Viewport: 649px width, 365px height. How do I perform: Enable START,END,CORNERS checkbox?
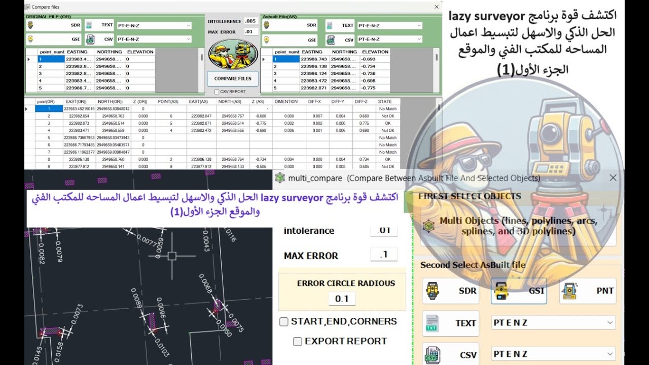click(284, 321)
